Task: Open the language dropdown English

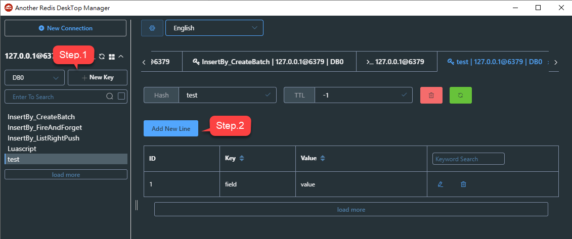Action: pos(214,28)
